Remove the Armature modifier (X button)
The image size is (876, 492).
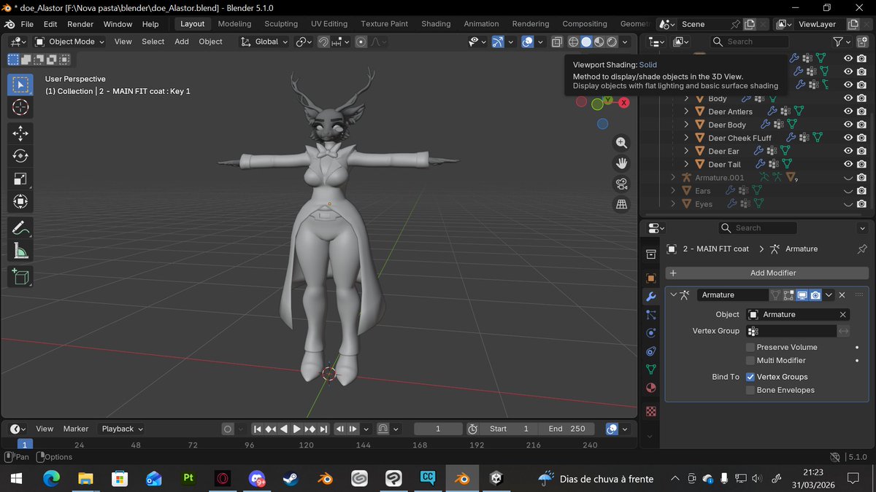tap(842, 294)
